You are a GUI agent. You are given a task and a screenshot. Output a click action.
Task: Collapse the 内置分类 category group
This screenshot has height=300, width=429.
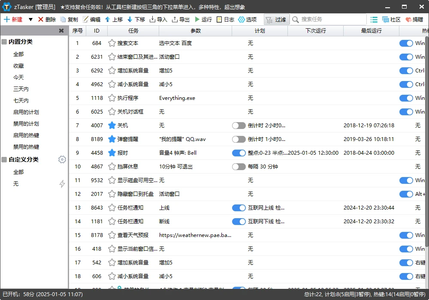click(x=4, y=42)
